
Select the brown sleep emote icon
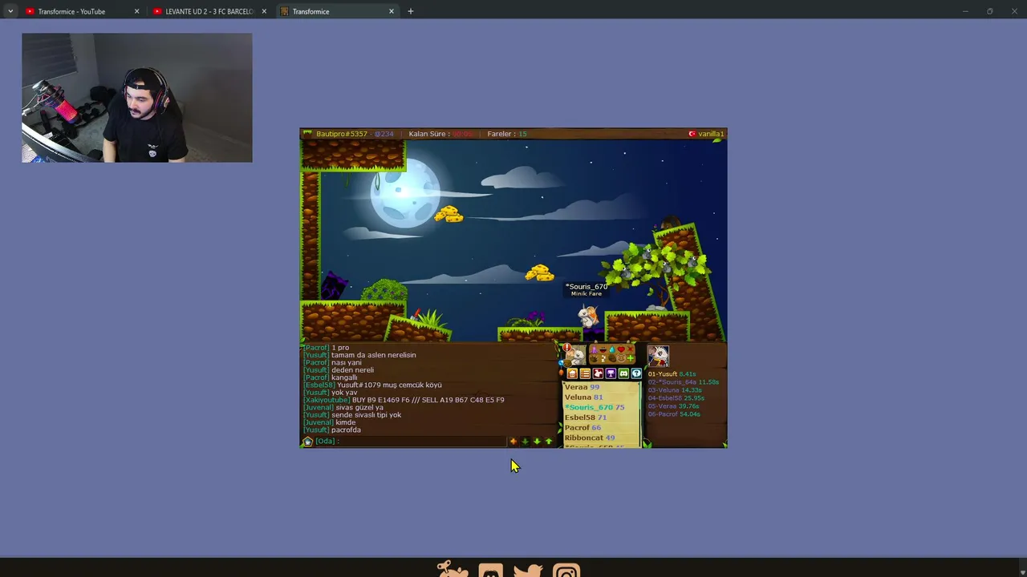pos(612,358)
